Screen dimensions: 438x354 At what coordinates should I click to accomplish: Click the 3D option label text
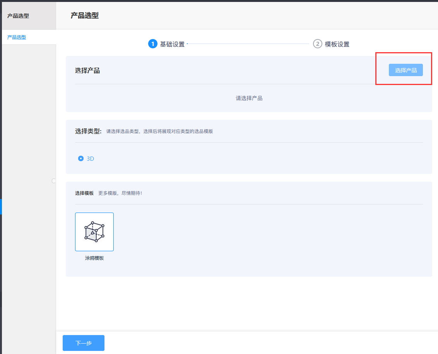91,158
